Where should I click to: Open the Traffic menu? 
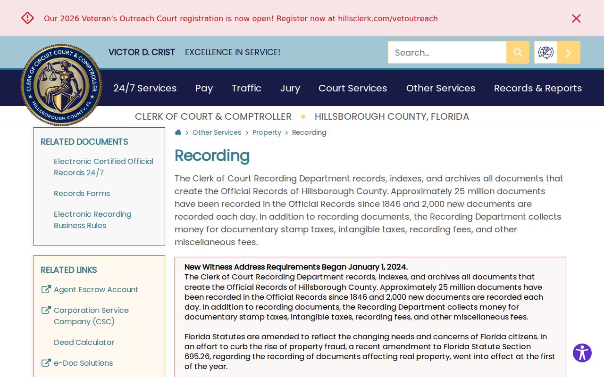[x=246, y=88]
